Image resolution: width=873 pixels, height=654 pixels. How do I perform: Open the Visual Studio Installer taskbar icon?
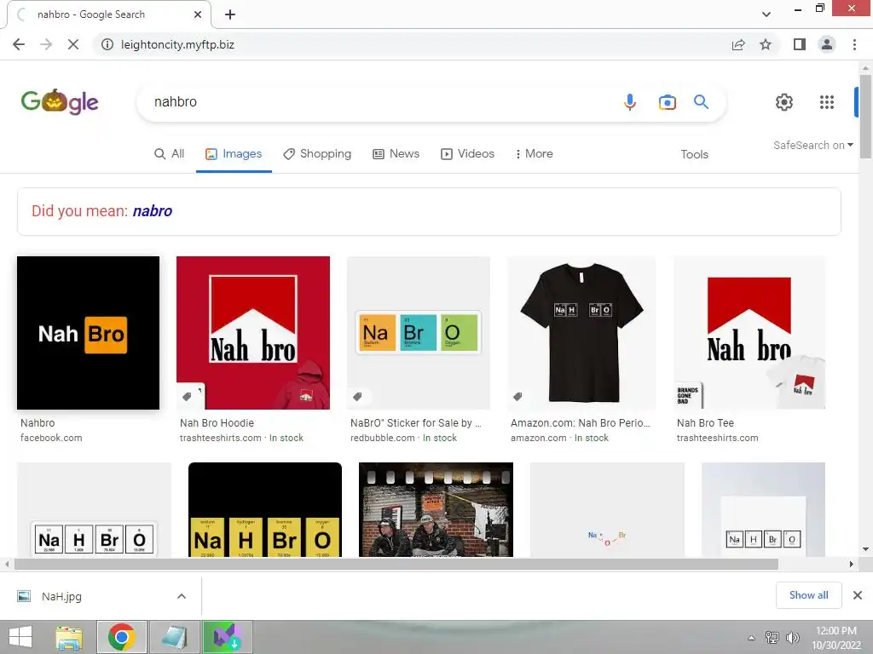227,637
